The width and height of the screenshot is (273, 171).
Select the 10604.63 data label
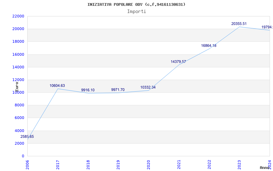pos(57,86)
